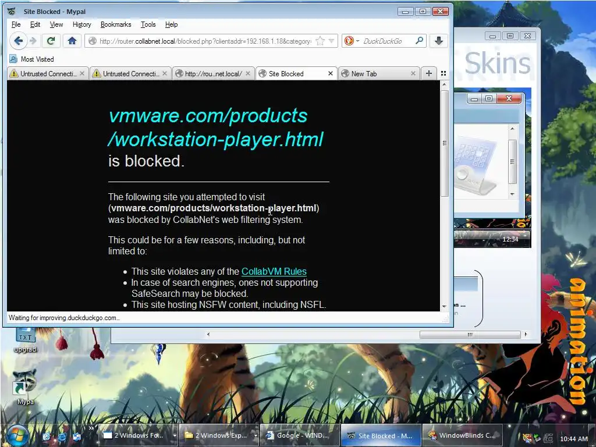Open the Windows Start orb

(x=17, y=436)
